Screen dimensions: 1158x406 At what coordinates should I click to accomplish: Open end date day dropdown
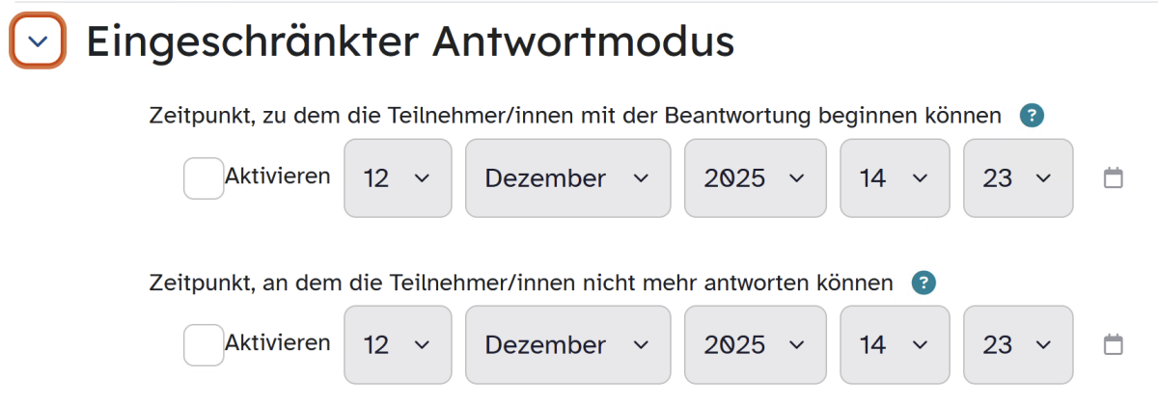(398, 344)
